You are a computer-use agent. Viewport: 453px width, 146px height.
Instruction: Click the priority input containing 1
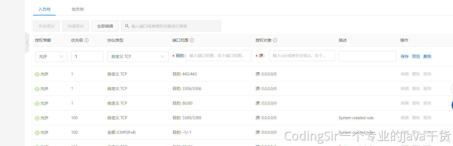87,56
